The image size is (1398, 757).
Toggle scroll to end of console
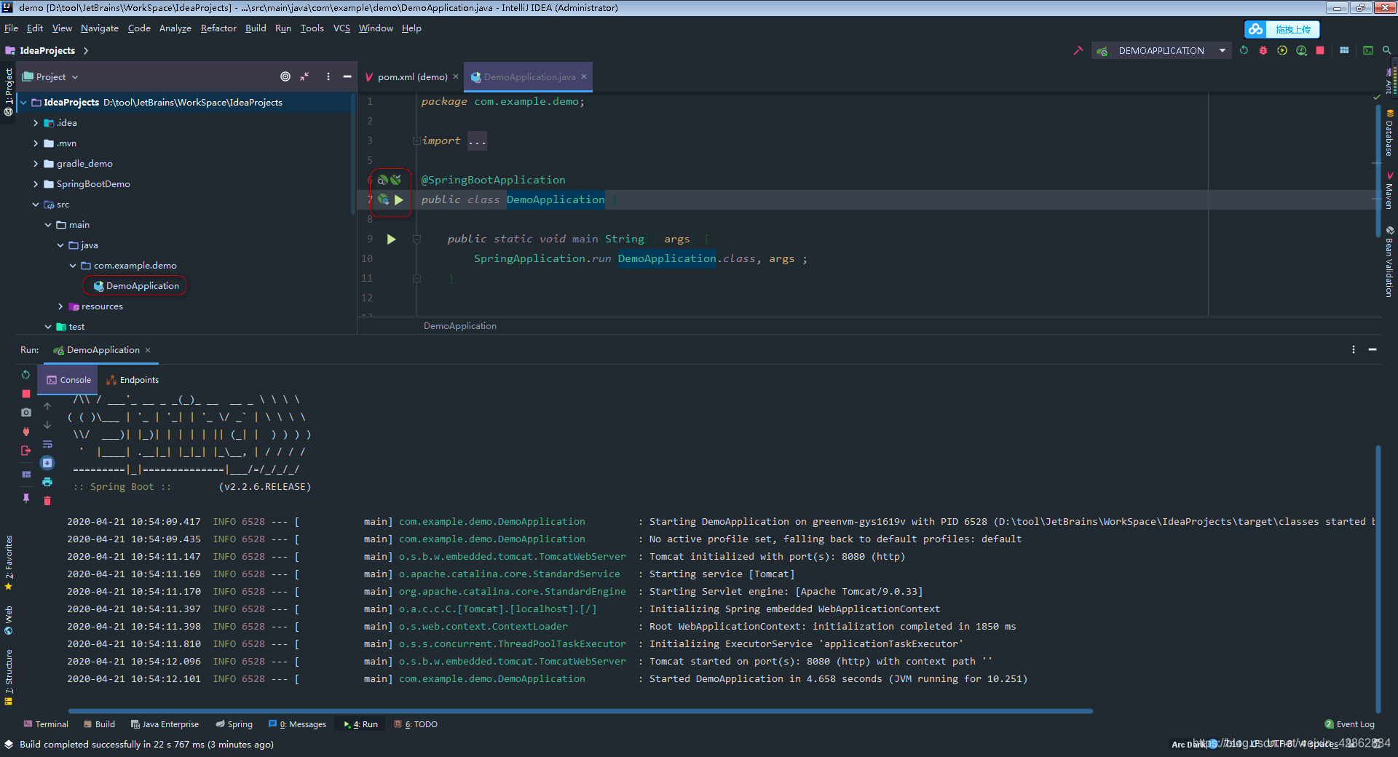click(x=47, y=463)
